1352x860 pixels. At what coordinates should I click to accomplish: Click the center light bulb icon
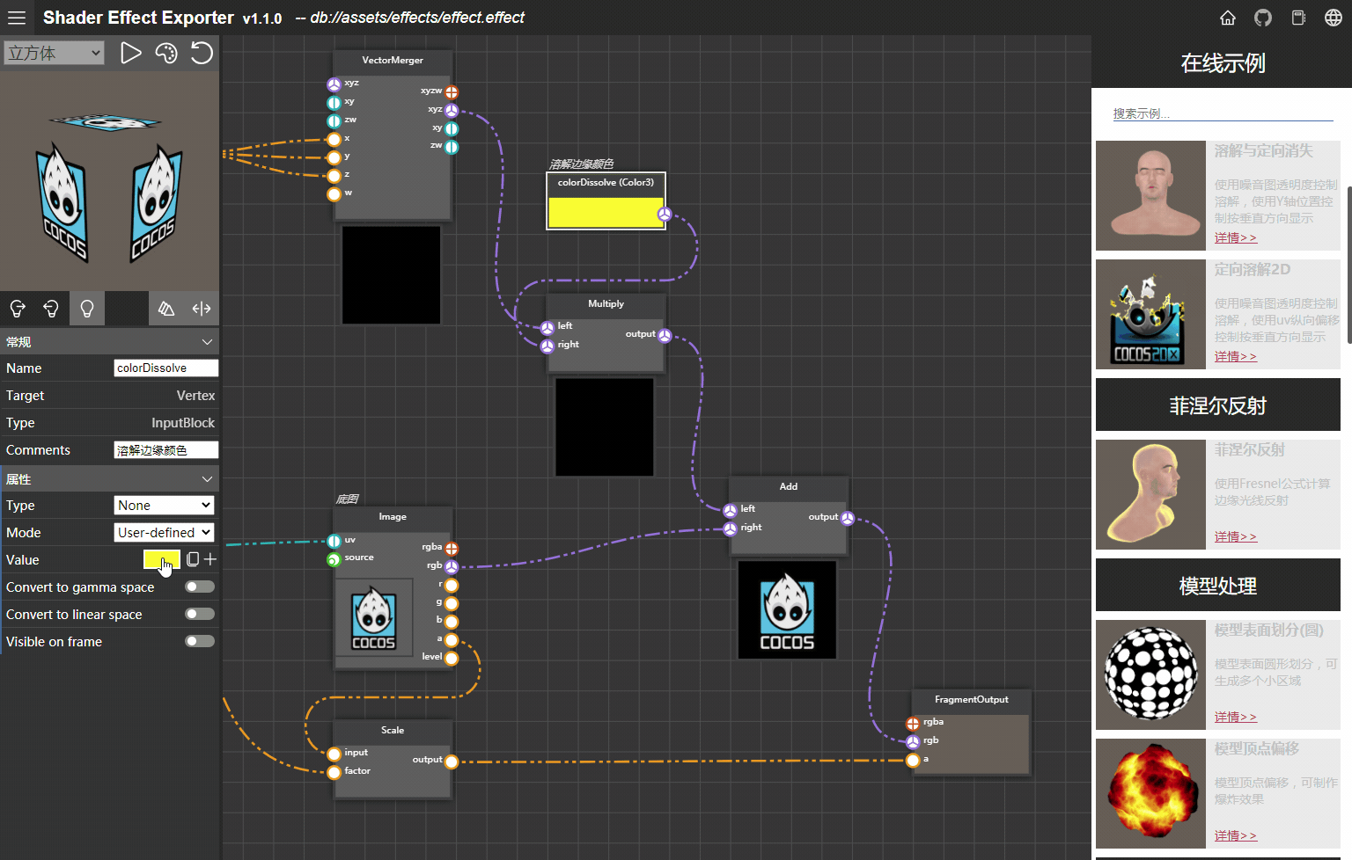87,309
